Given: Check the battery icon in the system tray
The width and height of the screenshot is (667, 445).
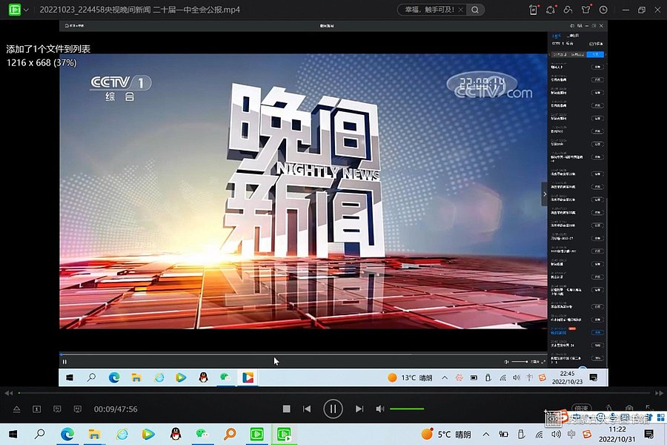Looking at the screenshot, I should tap(504, 434).
